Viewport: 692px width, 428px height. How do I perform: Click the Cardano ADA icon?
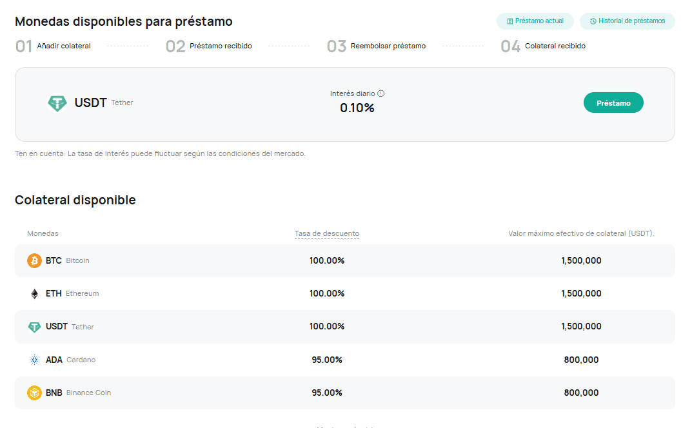pos(34,360)
